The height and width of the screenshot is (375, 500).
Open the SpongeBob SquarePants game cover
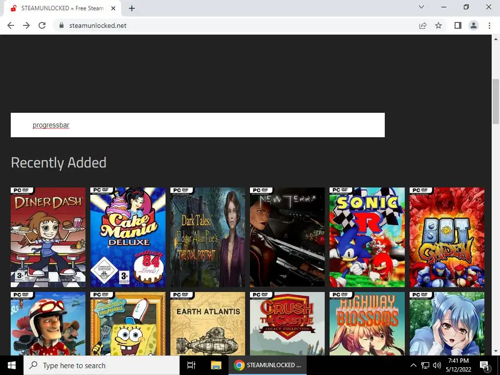click(x=128, y=324)
